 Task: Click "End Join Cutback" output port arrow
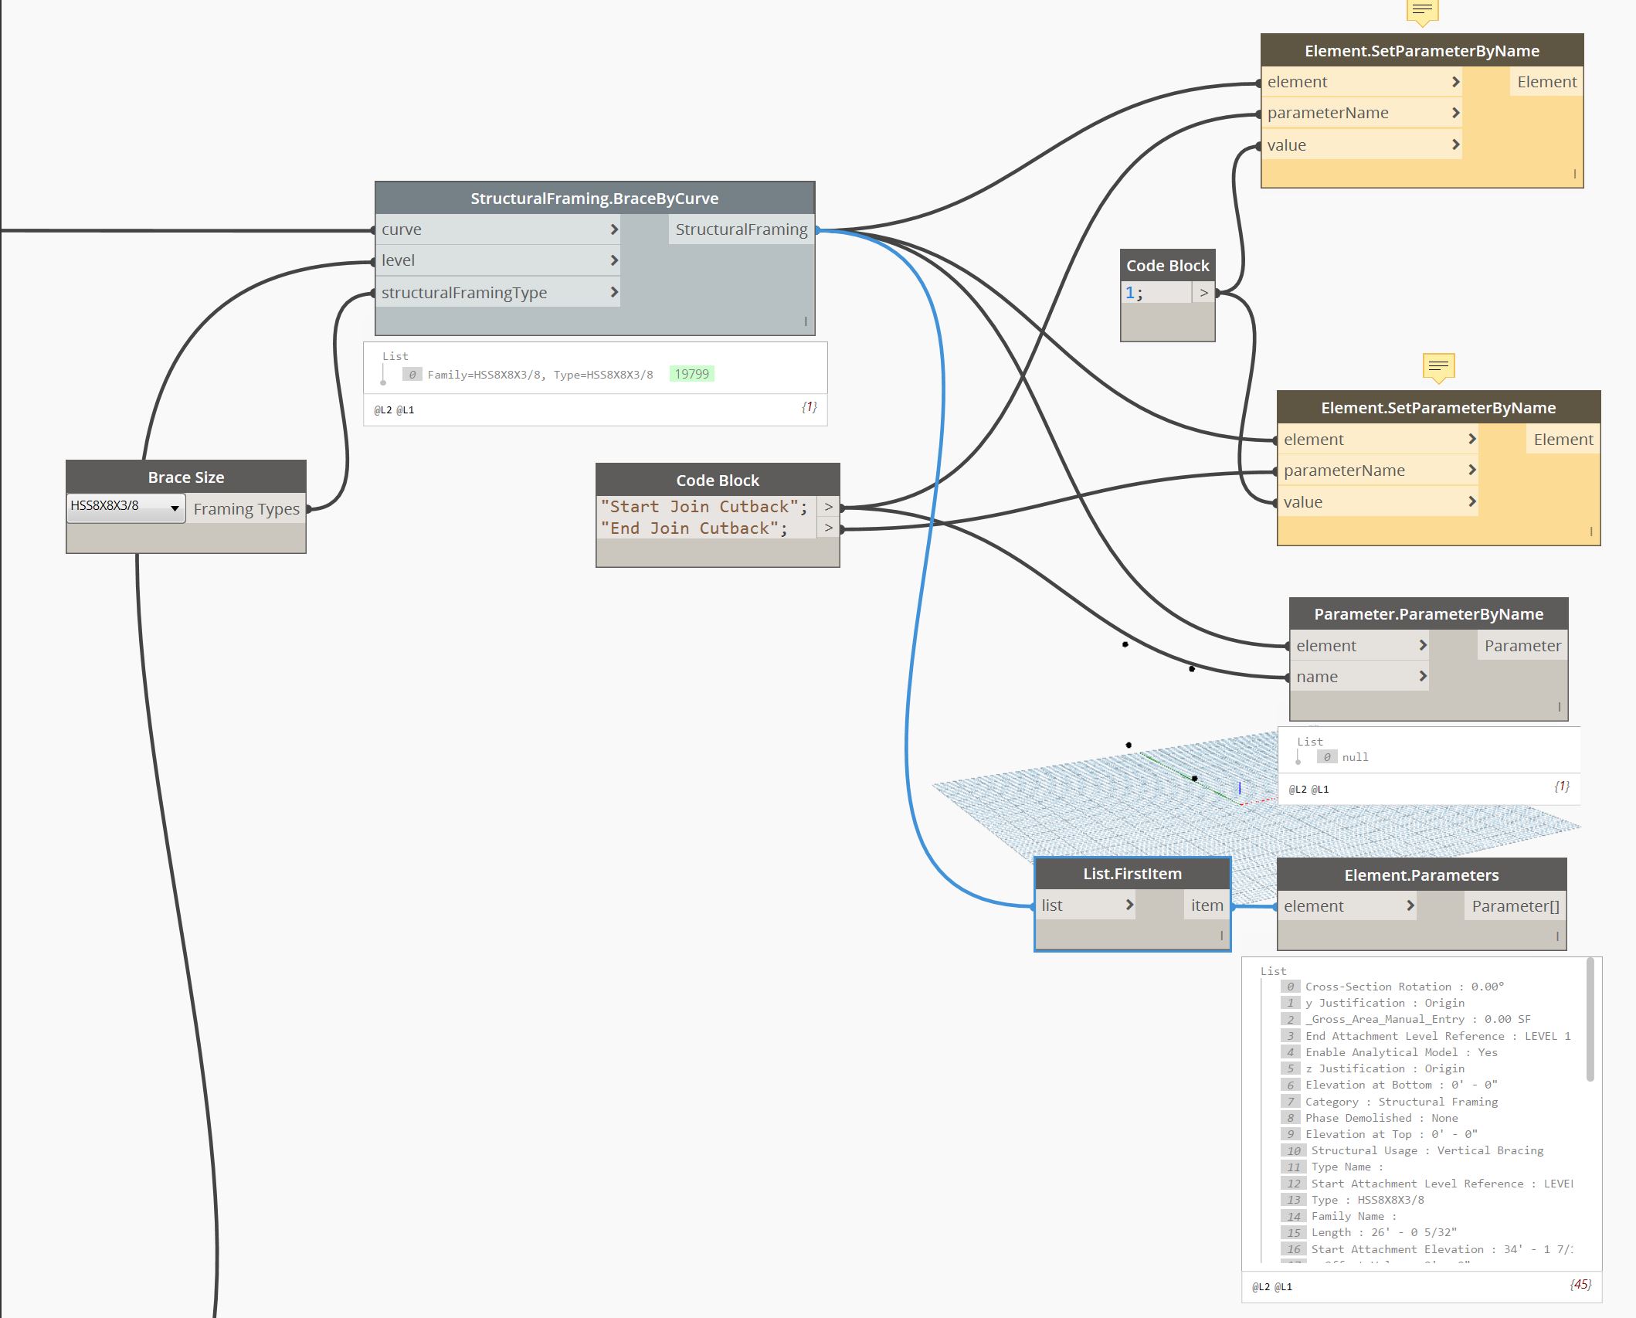point(828,528)
